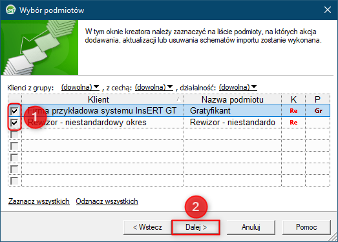338x242 pixels.
Task: Cancel the wizard with Anuluj
Action: click(x=251, y=227)
